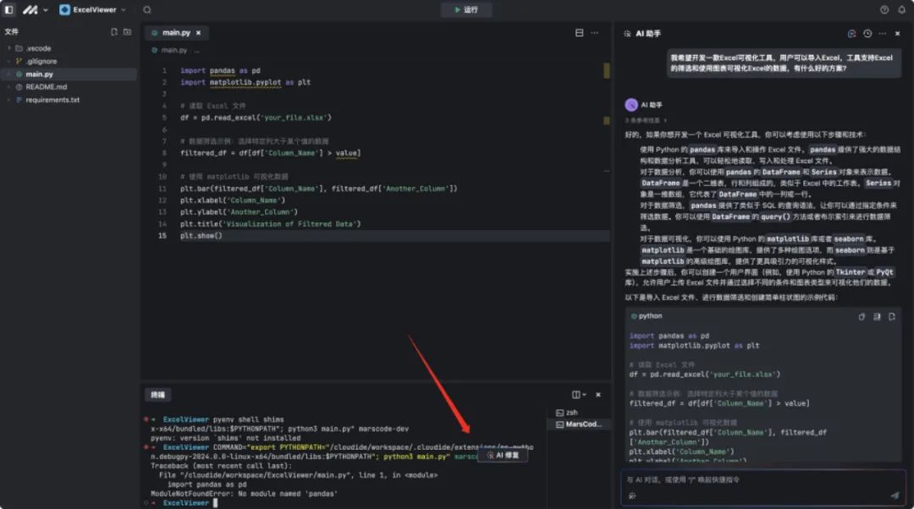Click the 'your_file.xlsx' string on line 5

tap(293, 118)
